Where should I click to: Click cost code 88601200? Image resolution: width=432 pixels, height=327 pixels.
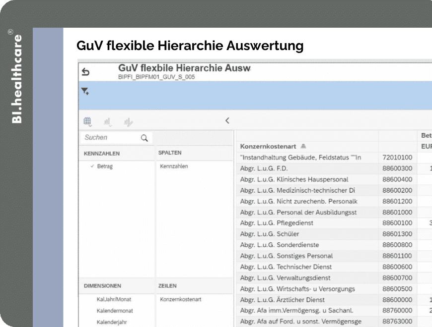[397, 202]
